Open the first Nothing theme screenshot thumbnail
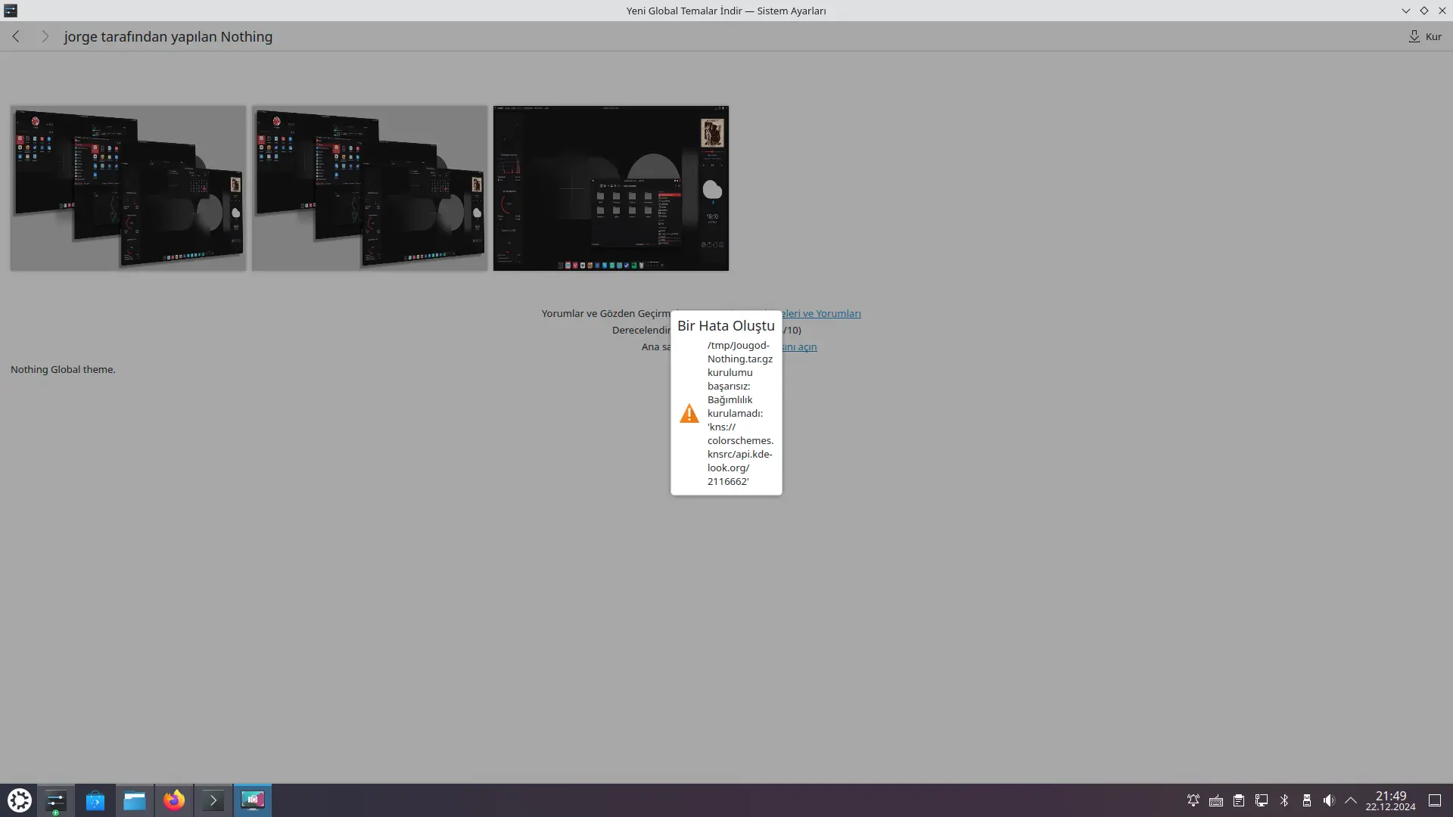Screen dimensions: 1453x817 (128, 188)
